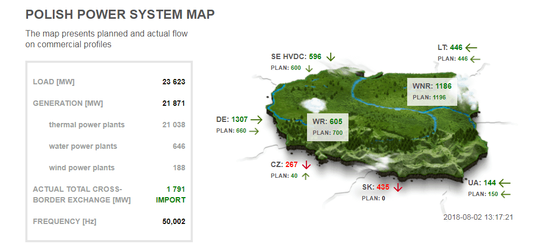Click the UA plan 150 arrow

click(505, 194)
